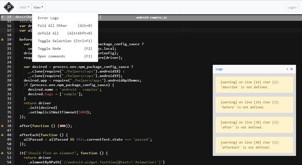Collapse the fold arrow at line 19
The image size is (302, 165).
click(13, 40)
